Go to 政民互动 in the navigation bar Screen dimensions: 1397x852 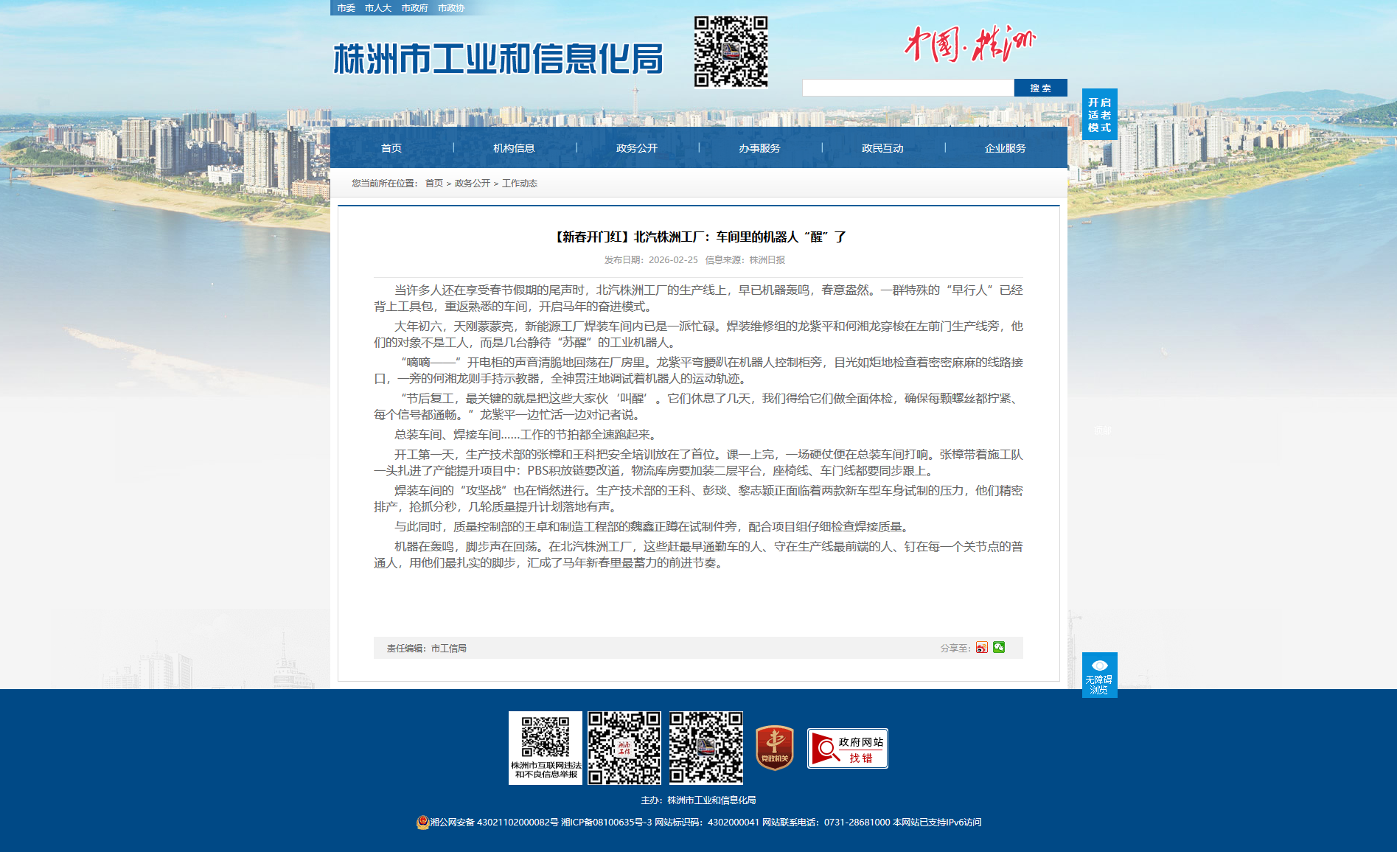click(882, 148)
